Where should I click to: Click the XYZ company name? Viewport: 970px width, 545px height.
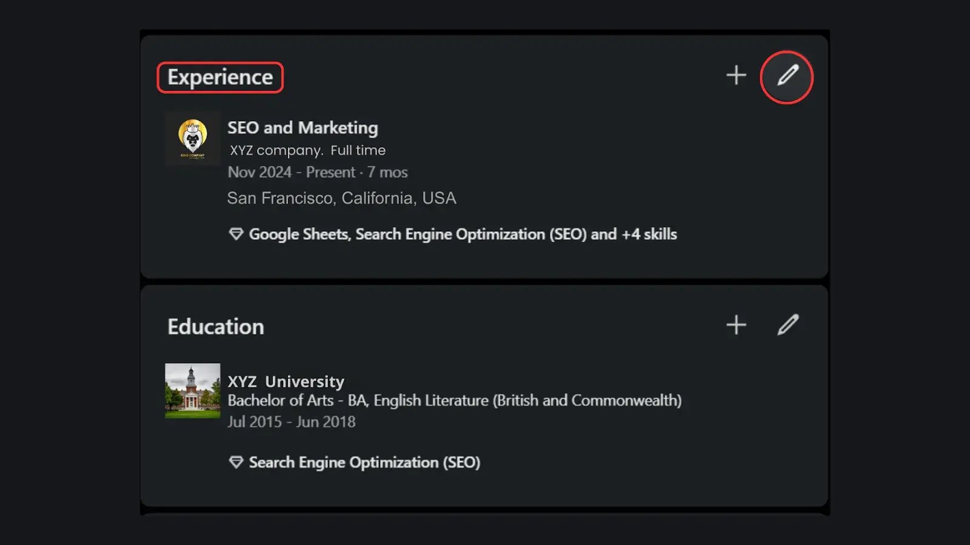276,150
